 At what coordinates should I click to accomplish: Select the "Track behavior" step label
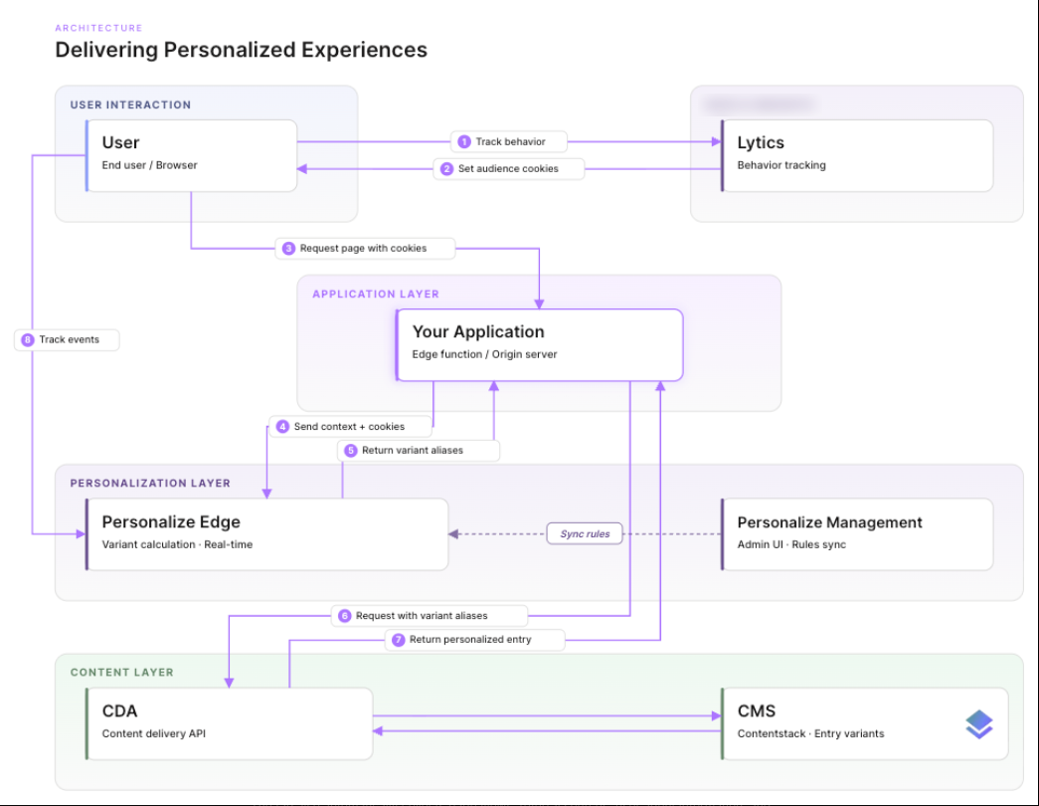(x=509, y=142)
